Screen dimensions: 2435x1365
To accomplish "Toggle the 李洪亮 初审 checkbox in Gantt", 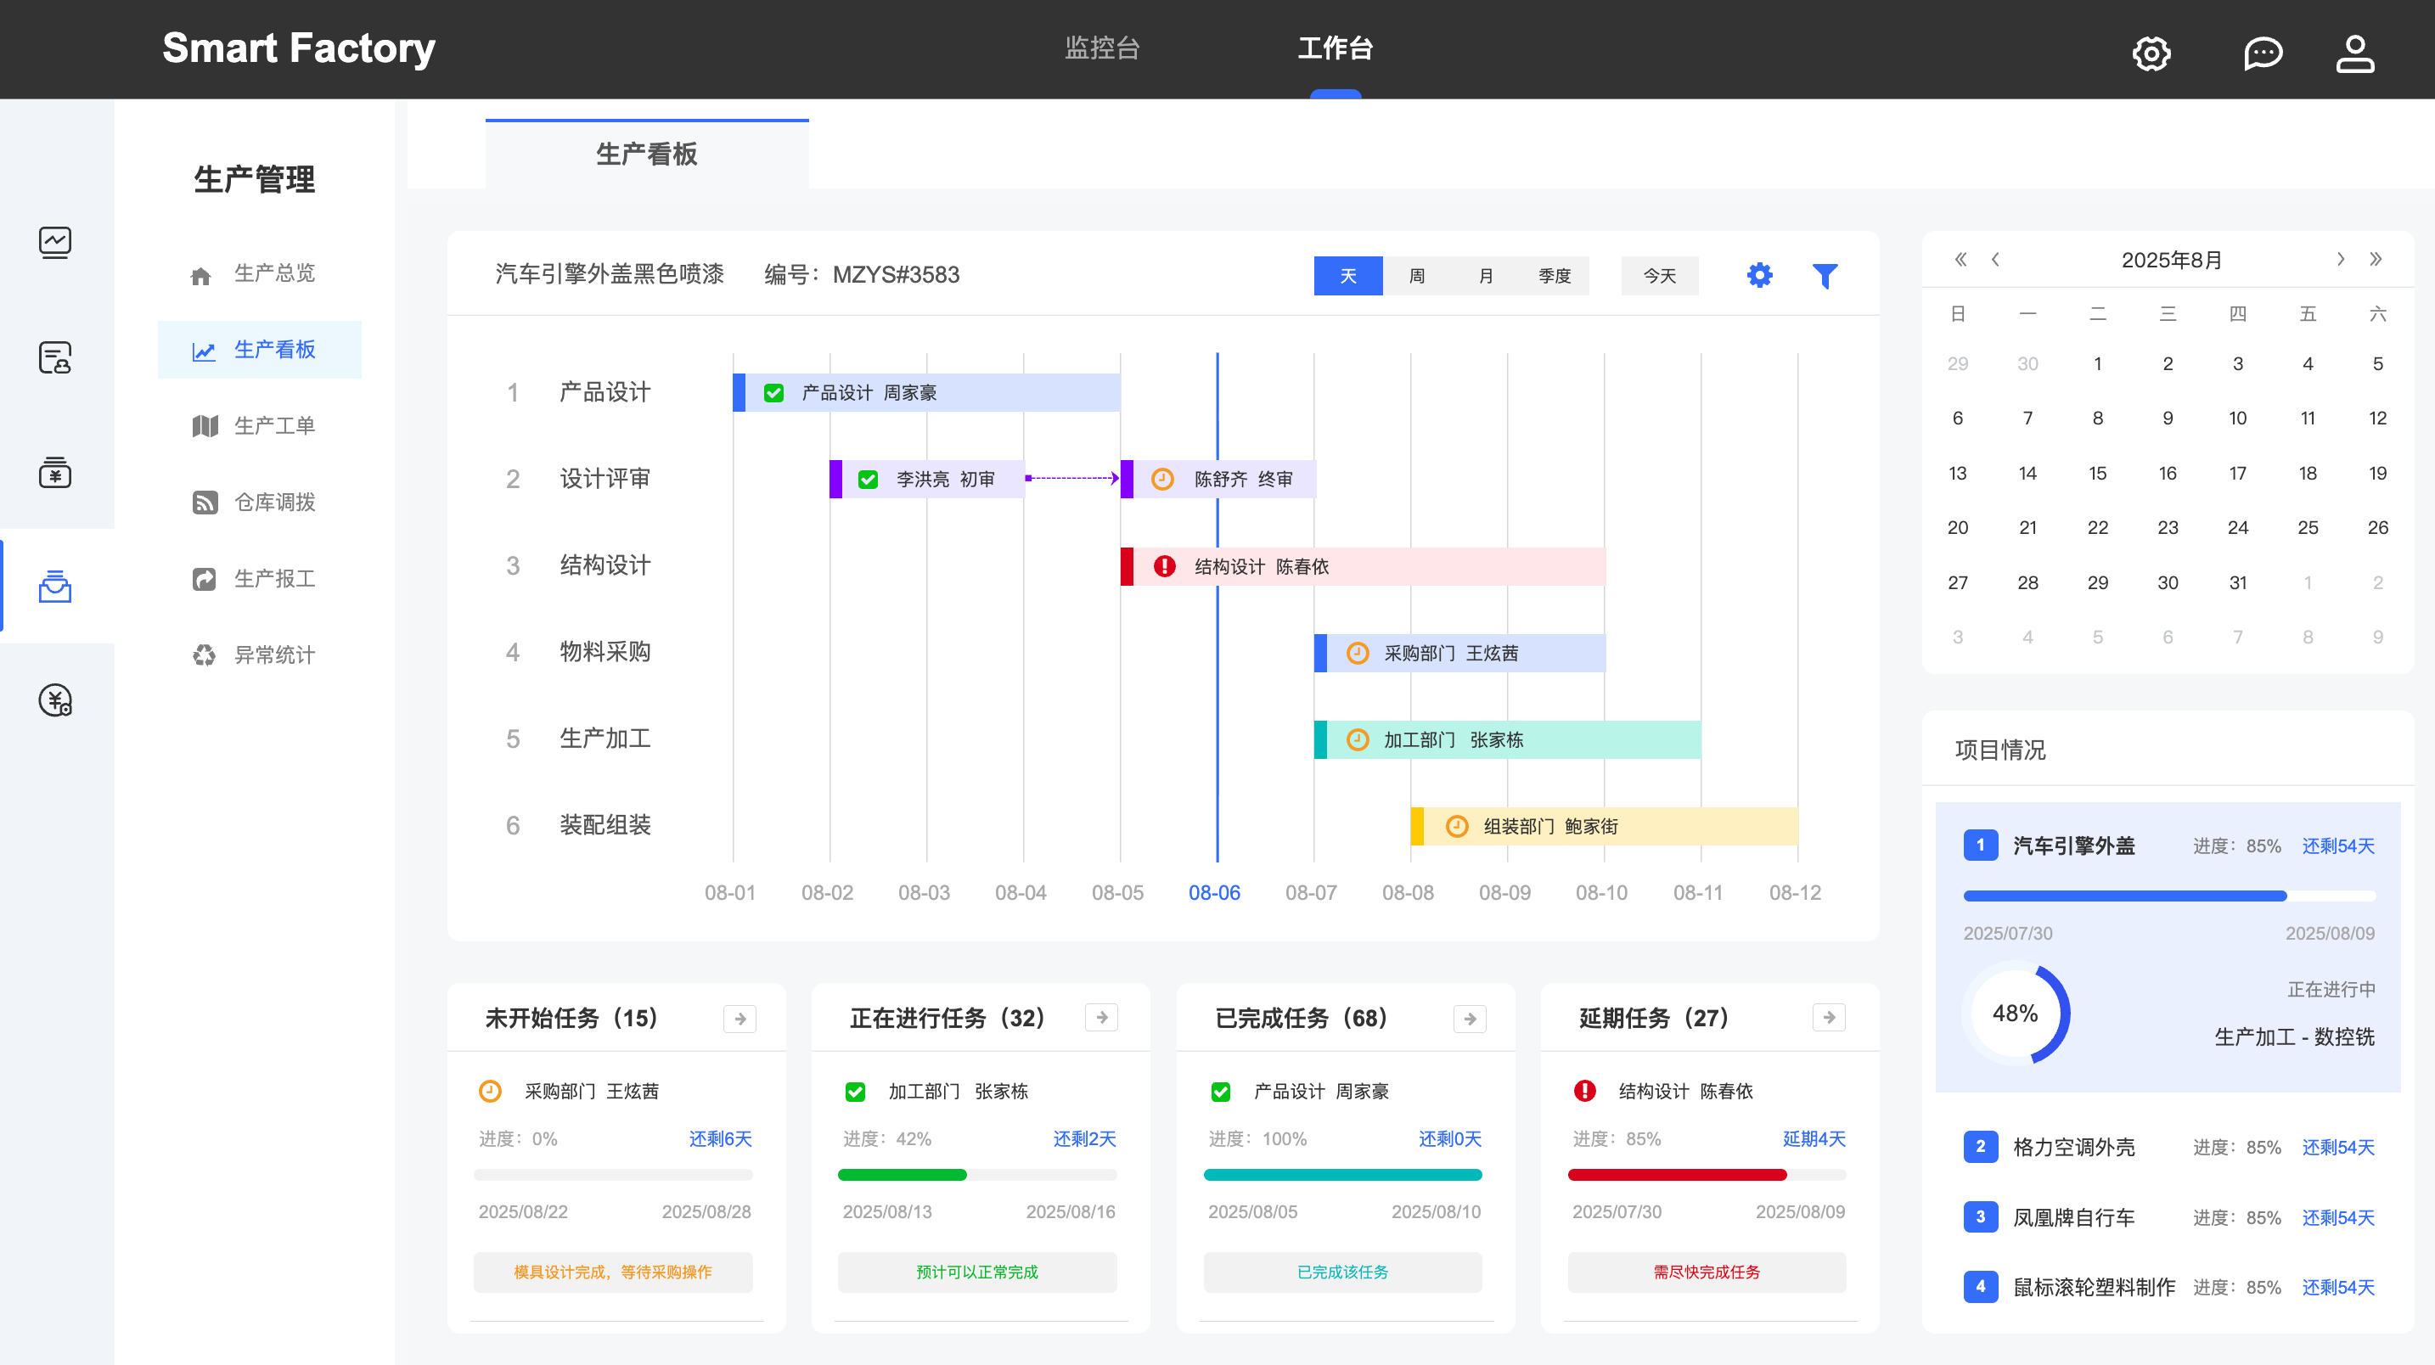I will point(868,480).
